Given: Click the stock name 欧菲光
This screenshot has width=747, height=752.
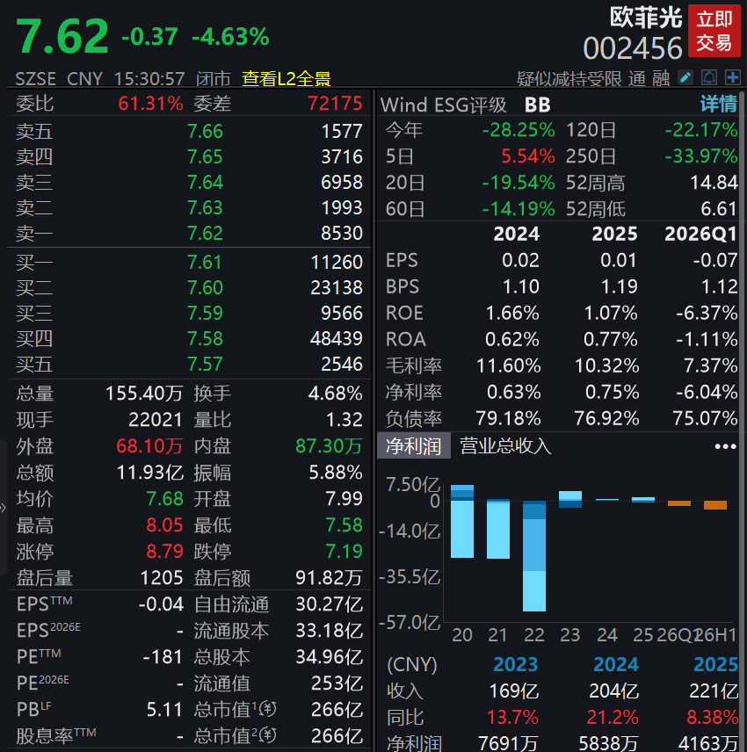Looking at the screenshot, I should click(x=646, y=18).
